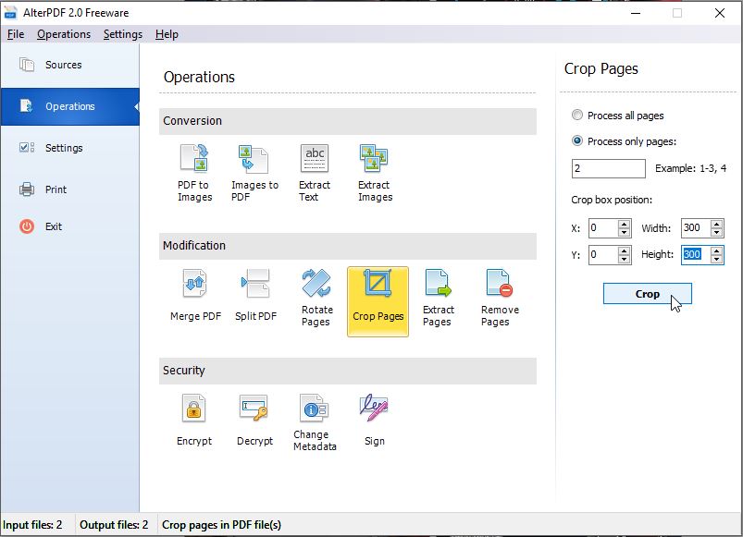Close the AlterPDF window

coord(719,13)
